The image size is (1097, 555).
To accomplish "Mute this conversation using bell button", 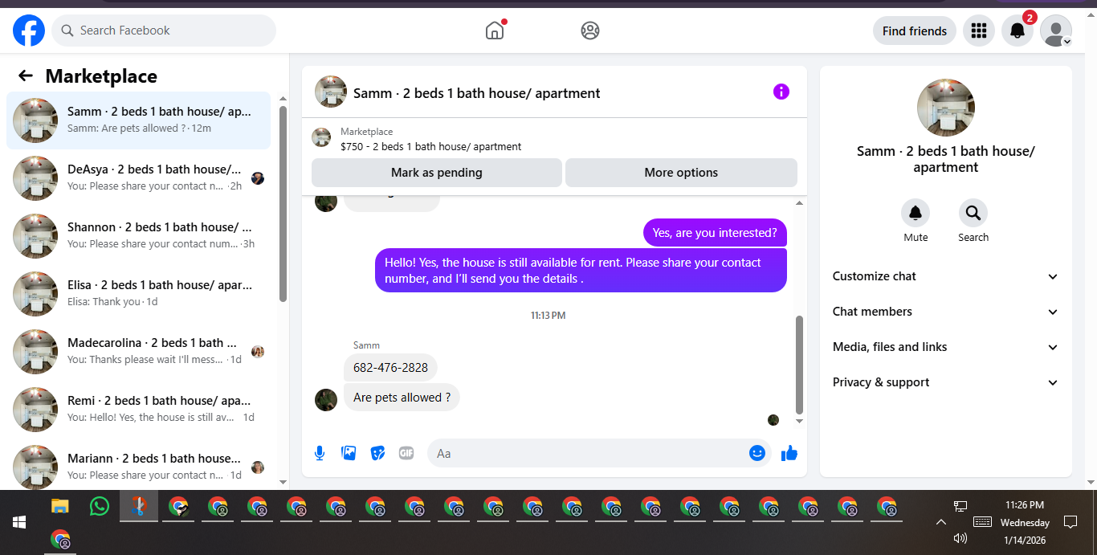I will point(916,213).
